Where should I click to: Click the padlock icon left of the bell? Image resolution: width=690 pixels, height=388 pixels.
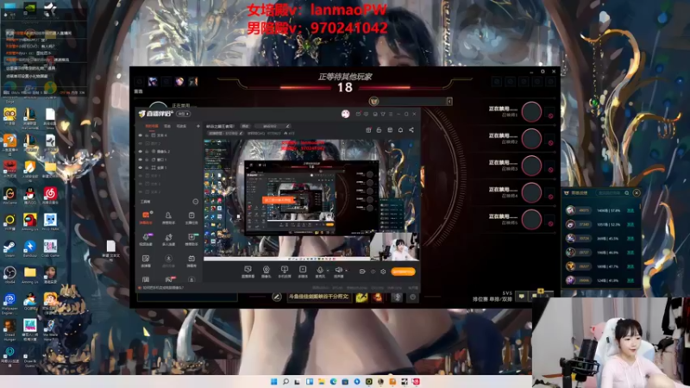(379, 130)
